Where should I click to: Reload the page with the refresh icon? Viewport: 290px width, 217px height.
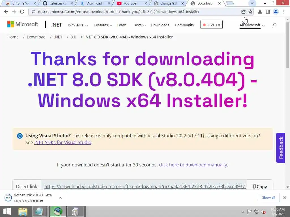coord(22,12)
